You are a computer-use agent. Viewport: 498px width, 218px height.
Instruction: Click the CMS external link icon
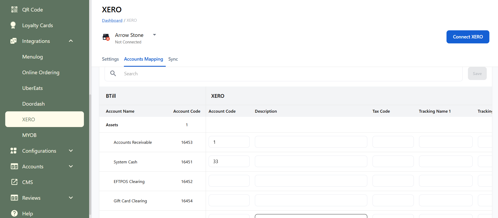[14, 182]
